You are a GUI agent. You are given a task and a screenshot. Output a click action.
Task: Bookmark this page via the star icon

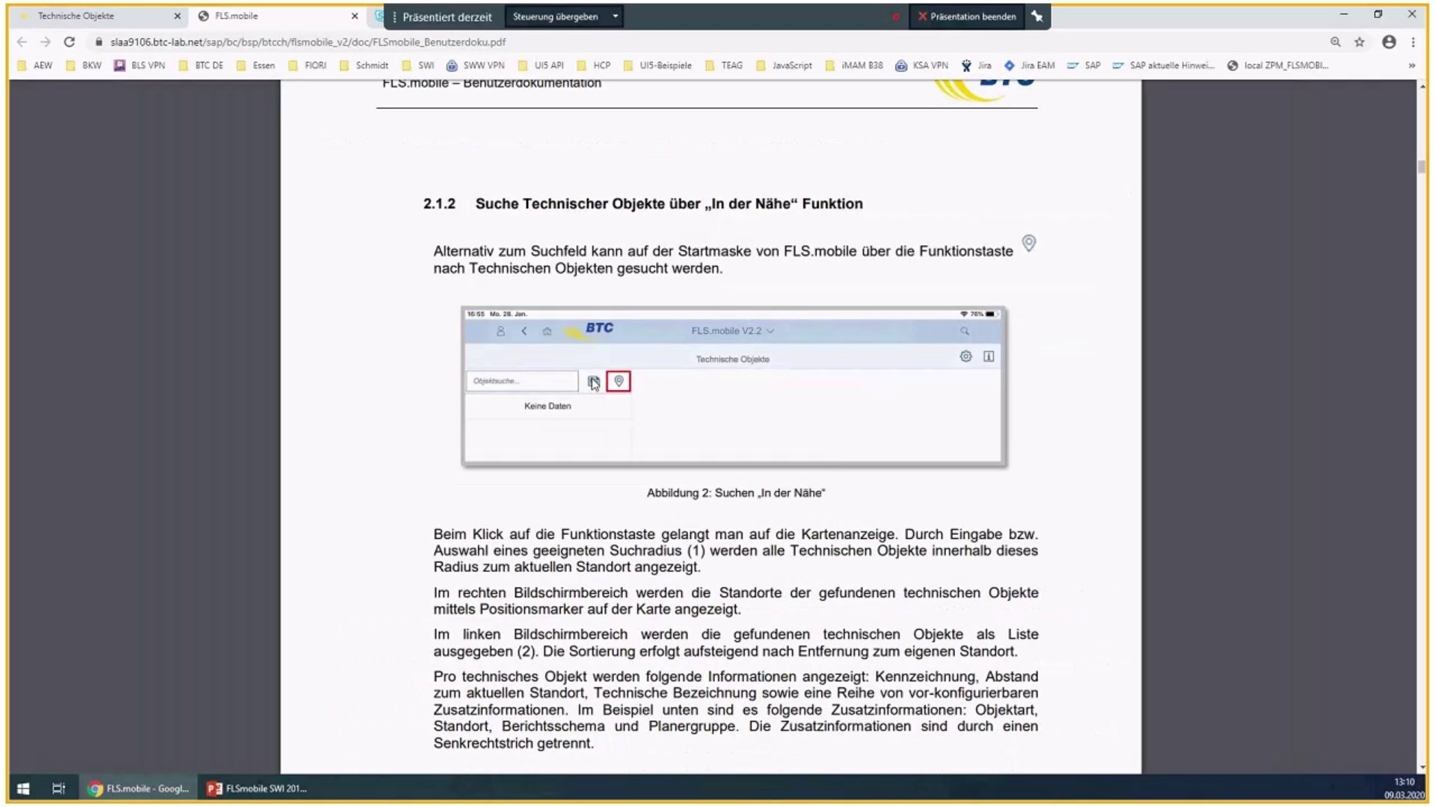(x=1360, y=43)
